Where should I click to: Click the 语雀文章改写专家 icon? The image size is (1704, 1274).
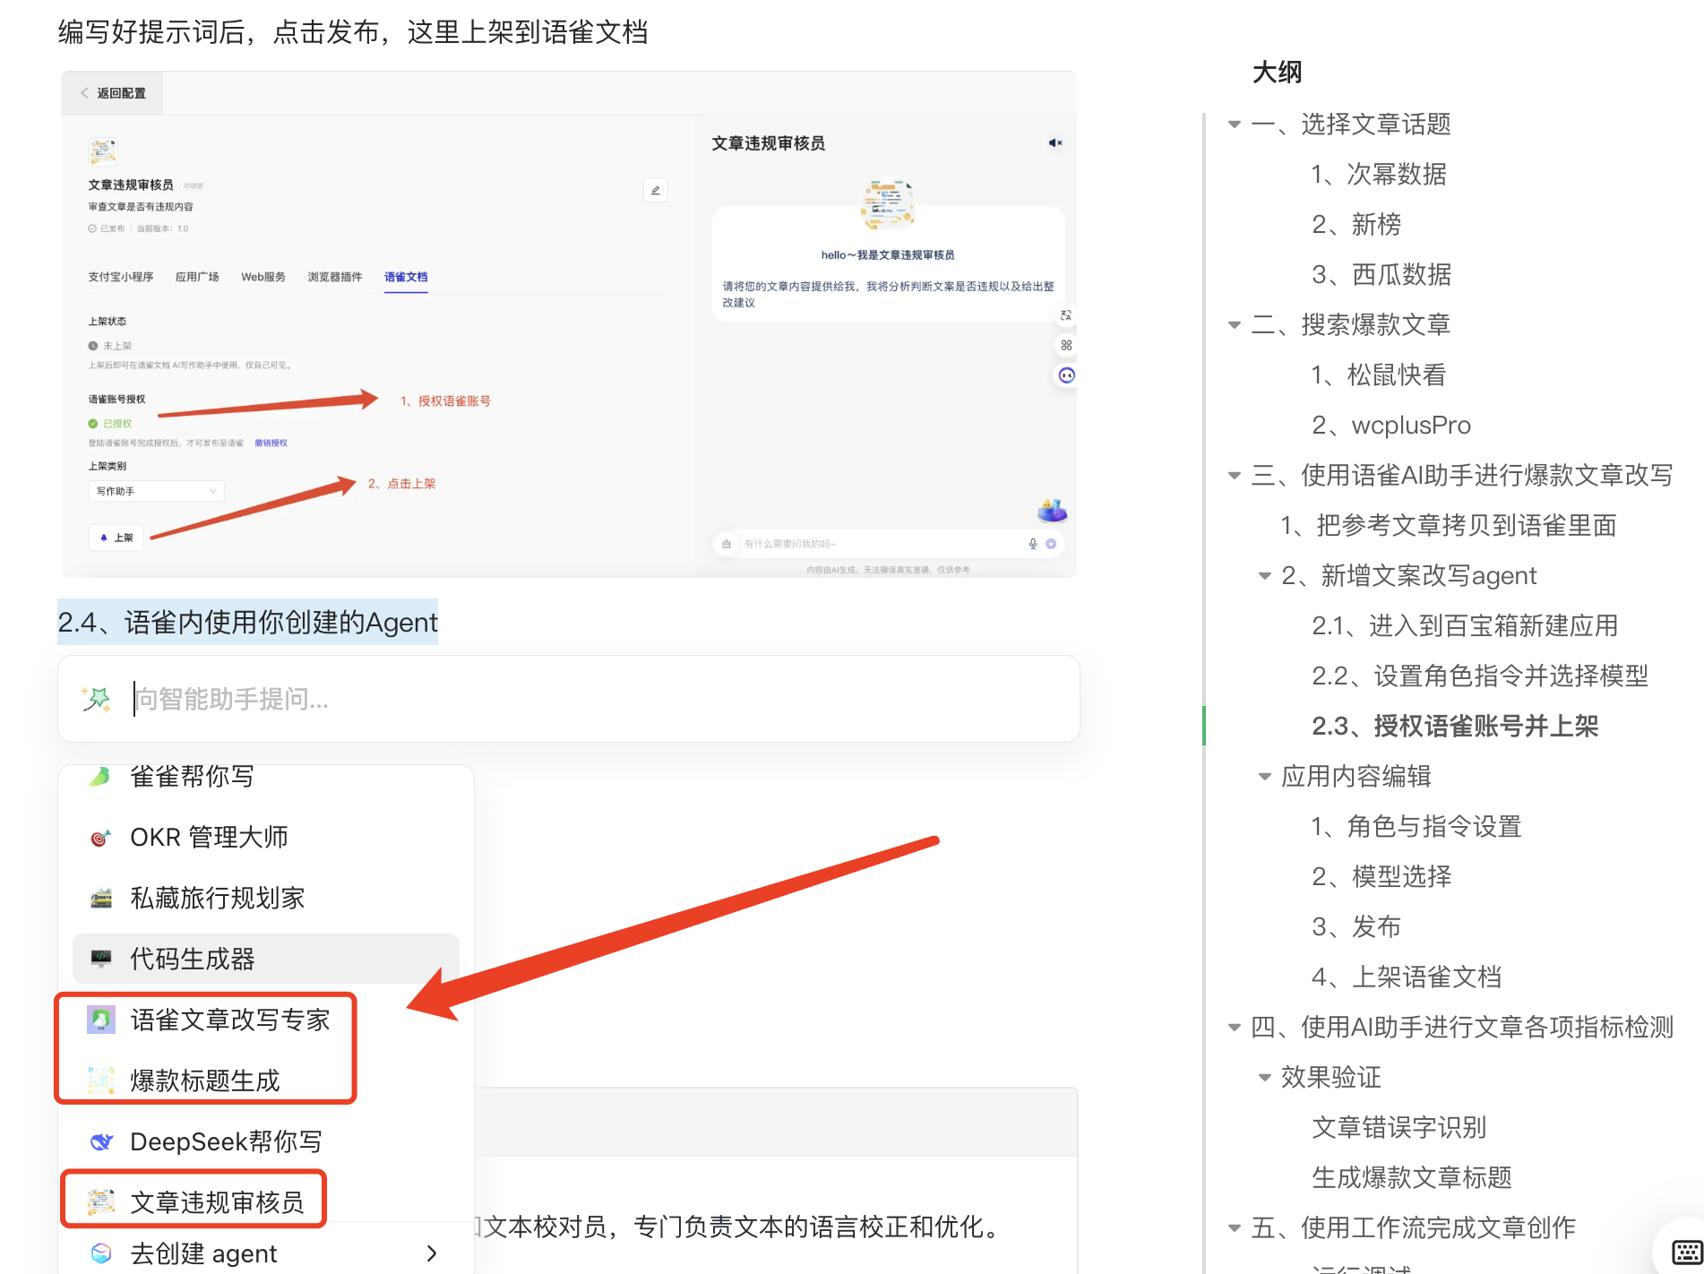(x=101, y=1020)
